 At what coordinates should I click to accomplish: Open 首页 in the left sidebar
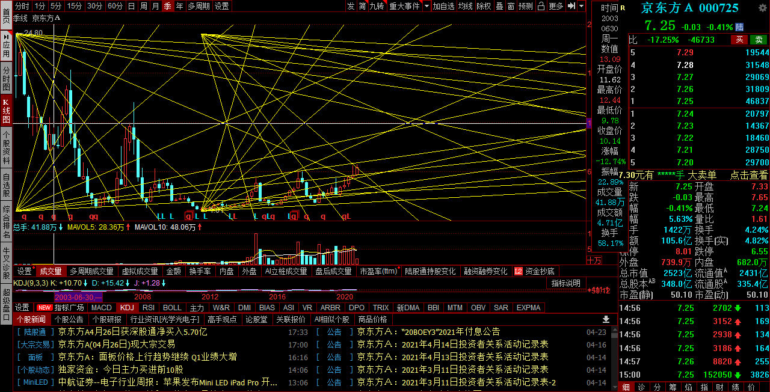click(x=6, y=14)
